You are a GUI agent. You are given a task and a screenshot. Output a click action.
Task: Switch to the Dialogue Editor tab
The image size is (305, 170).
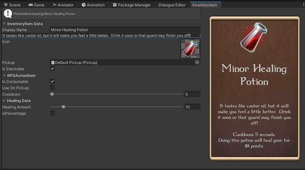tap(172, 5)
